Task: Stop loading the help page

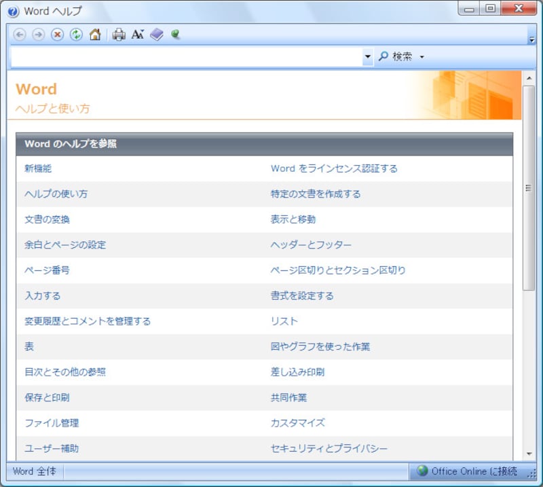Action: tap(57, 35)
